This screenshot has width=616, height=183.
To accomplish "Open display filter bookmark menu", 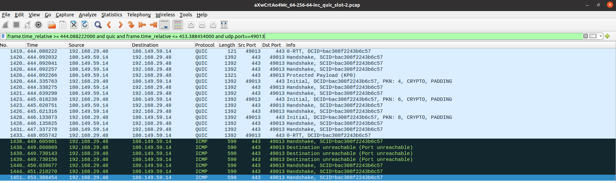I will [3, 36].
